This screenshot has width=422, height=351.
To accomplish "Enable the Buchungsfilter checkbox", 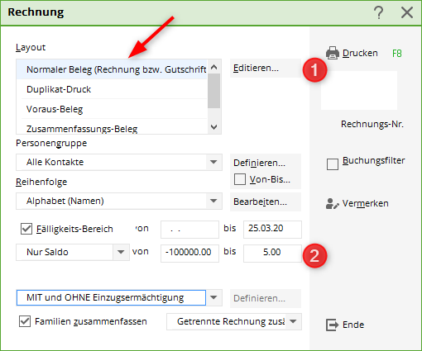I will pos(333,164).
